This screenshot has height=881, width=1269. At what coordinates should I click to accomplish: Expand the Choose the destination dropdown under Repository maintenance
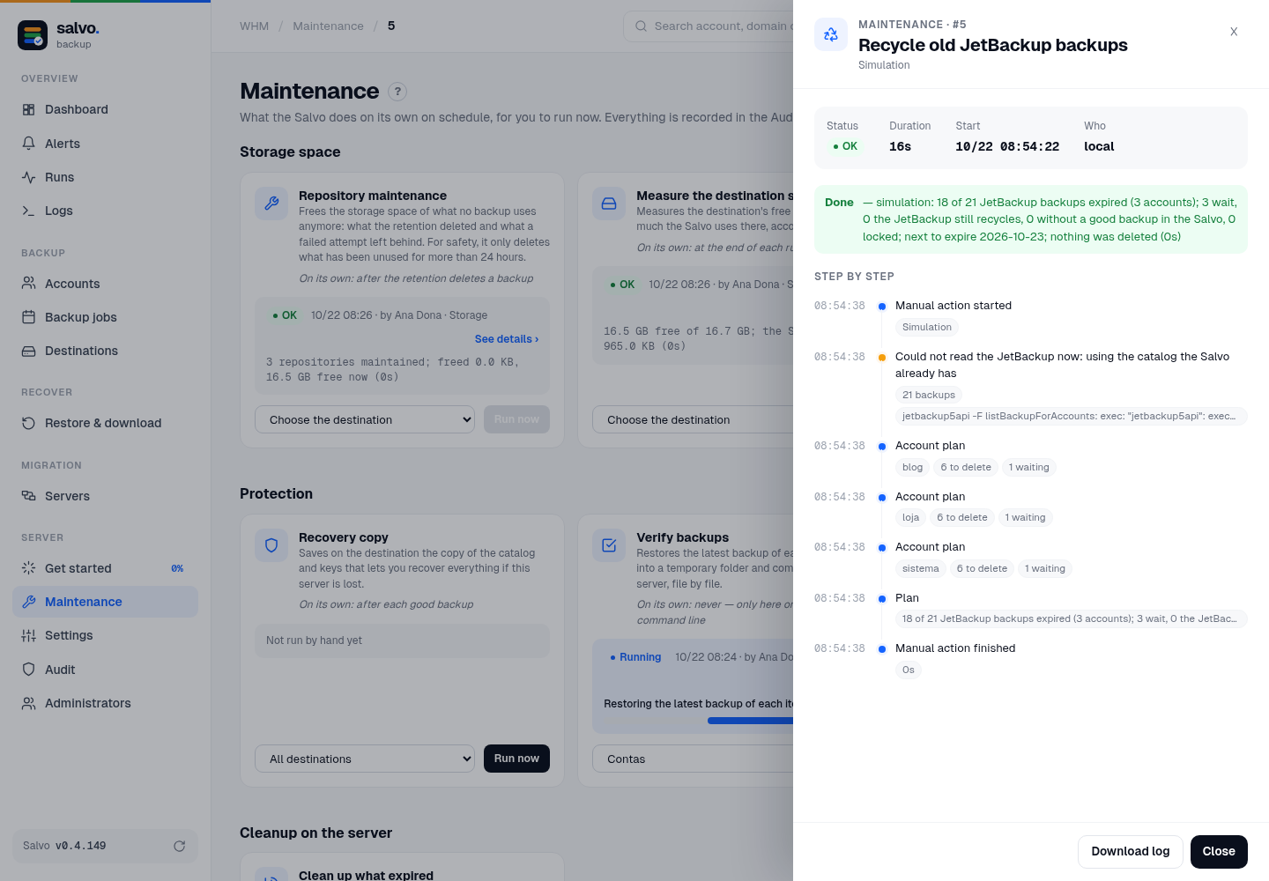(x=365, y=419)
